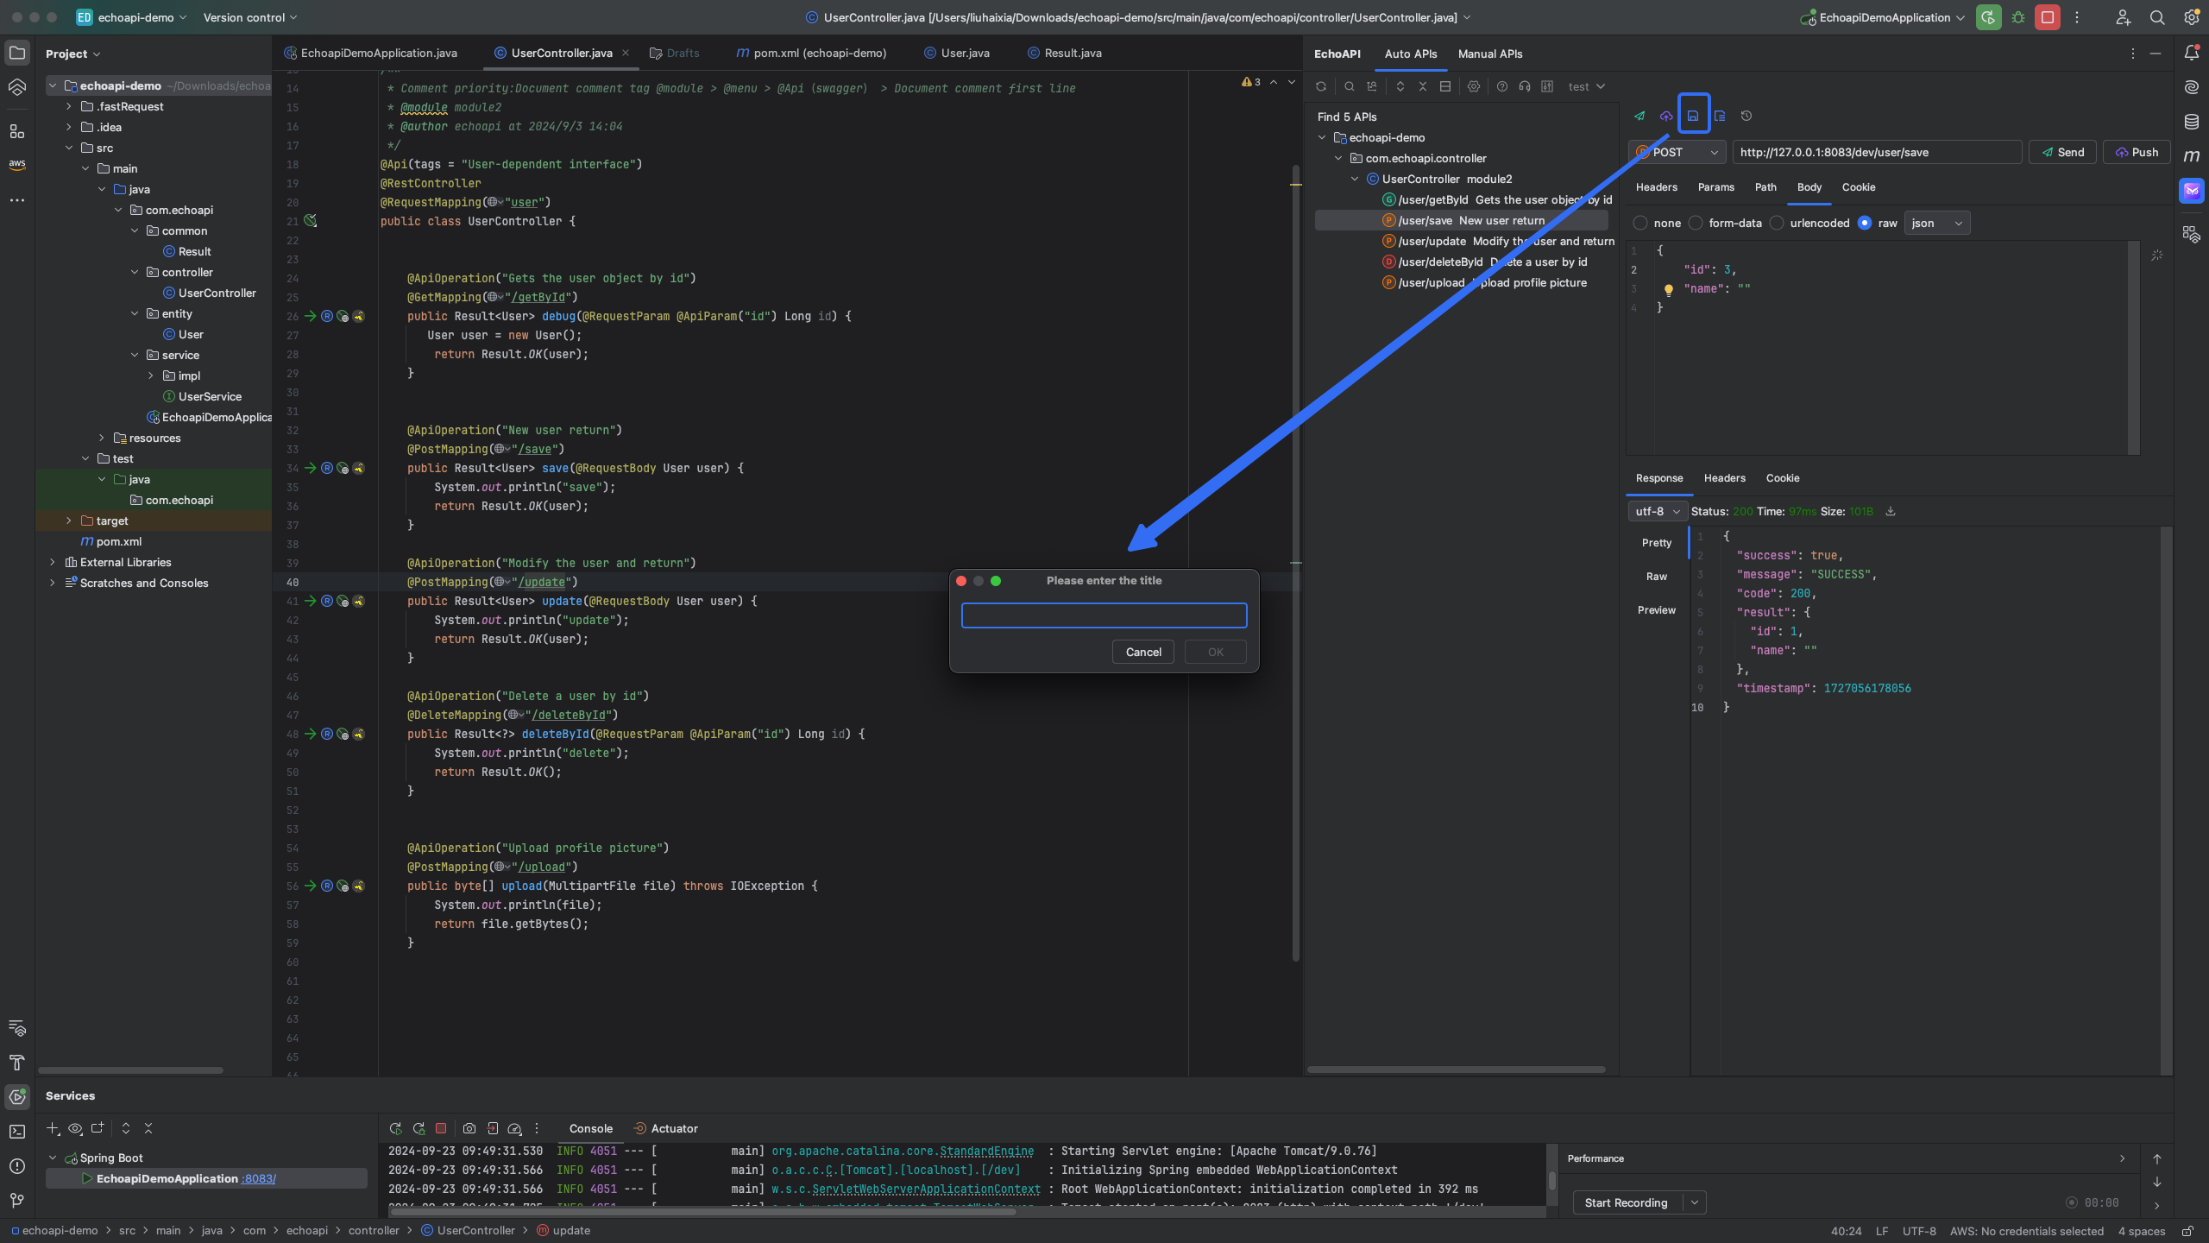Collapse the UserController module2 tree node
This screenshot has width=2209, height=1243.
coord(1355,179)
